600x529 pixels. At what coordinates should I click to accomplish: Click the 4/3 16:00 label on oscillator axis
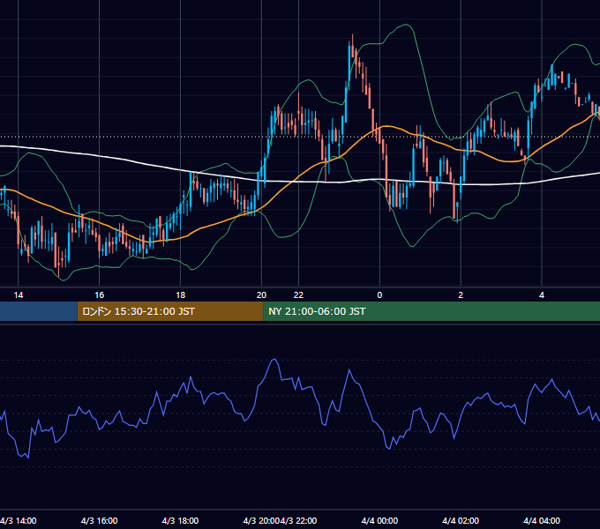coord(100,520)
